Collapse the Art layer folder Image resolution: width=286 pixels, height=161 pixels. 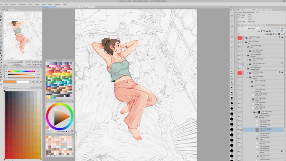(x=243, y=42)
